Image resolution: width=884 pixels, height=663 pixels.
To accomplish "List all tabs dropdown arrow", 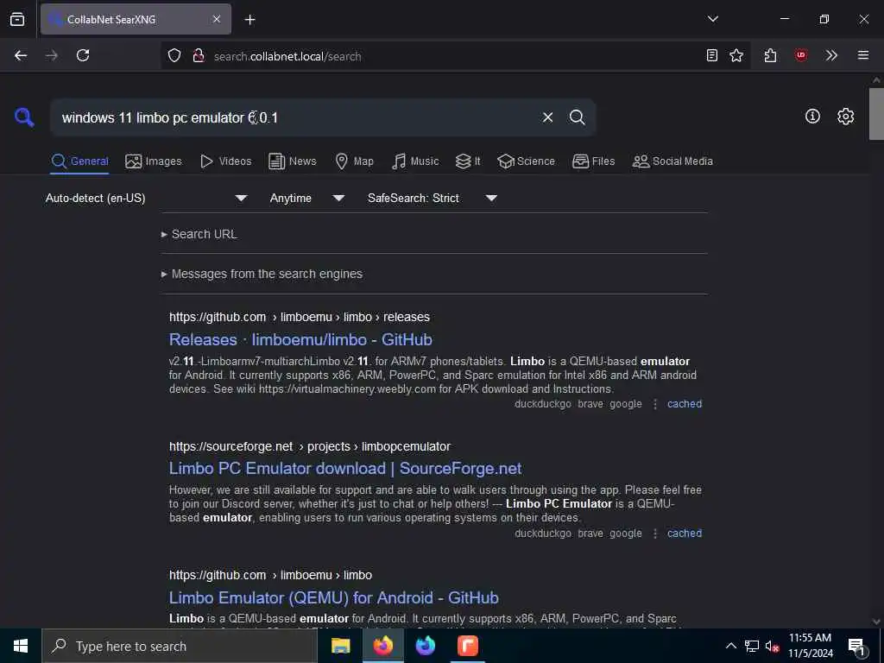I will click(x=712, y=19).
